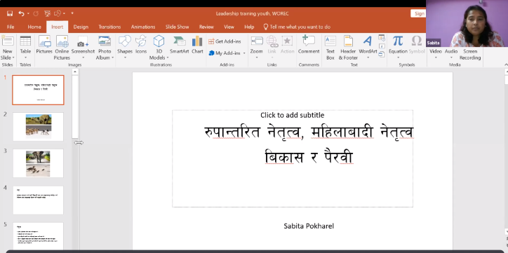This screenshot has width=508, height=253.
Task: Expand the Photo Album dropdown arrow
Action: 112,58
